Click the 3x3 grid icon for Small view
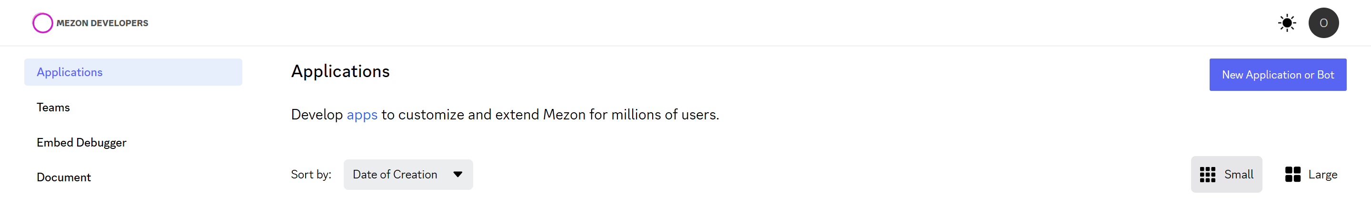The width and height of the screenshot is (1371, 216). pyautogui.click(x=1208, y=175)
